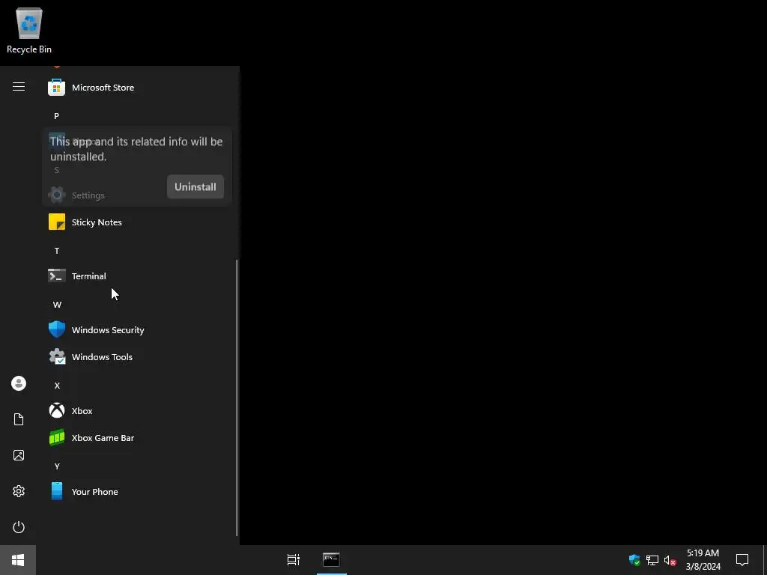The width and height of the screenshot is (767, 575).
Task: Open Windows Tools
Action: click(137, 357)
